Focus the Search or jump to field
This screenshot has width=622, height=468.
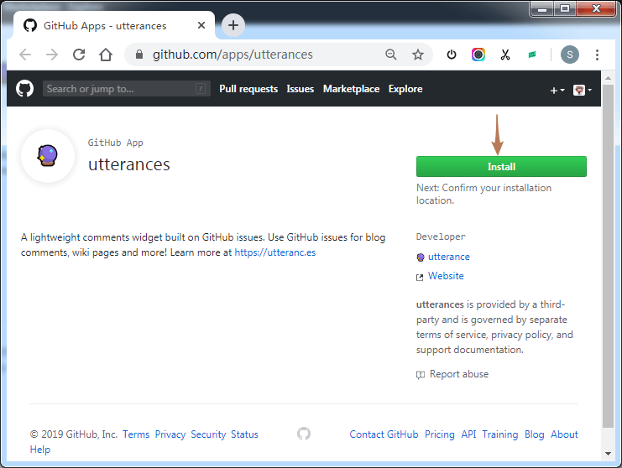[x=127, y=89]
